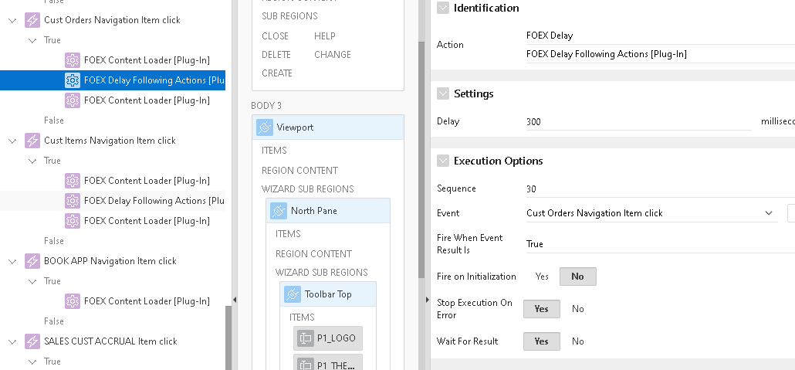This screenshot has width=795, height=370.
Task: Click the P1_LOGO item icon
Action: click(x=305, y=338)
